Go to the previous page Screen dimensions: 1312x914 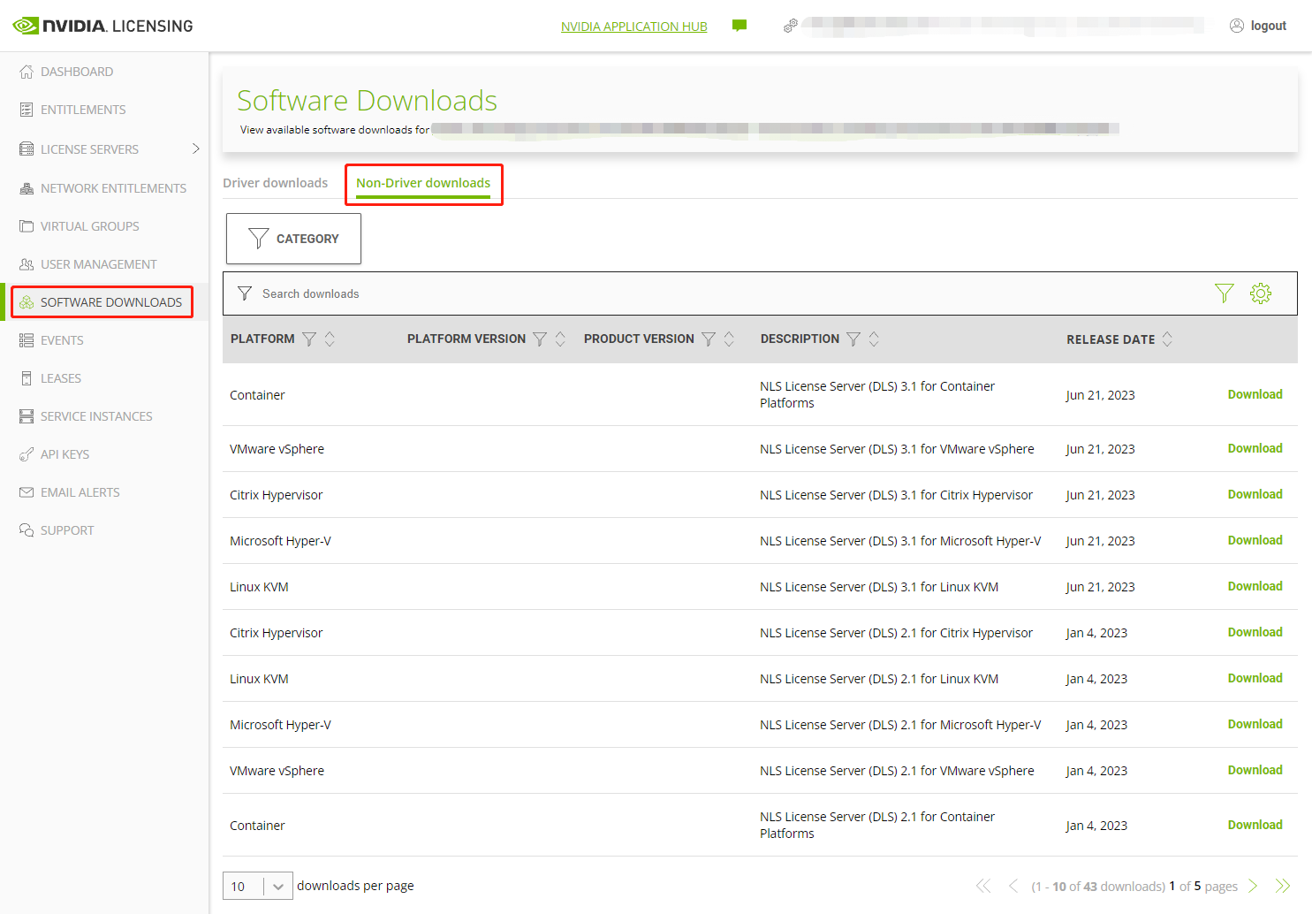1013,886
